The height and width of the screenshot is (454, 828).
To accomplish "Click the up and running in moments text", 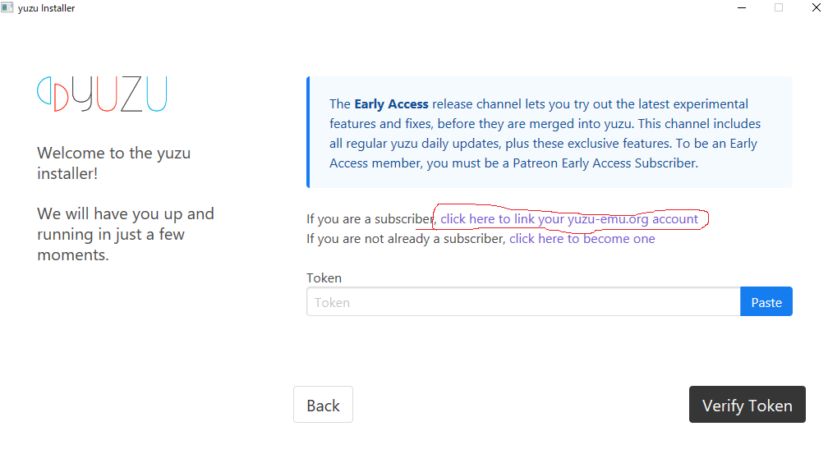I will tap(125, 234).
